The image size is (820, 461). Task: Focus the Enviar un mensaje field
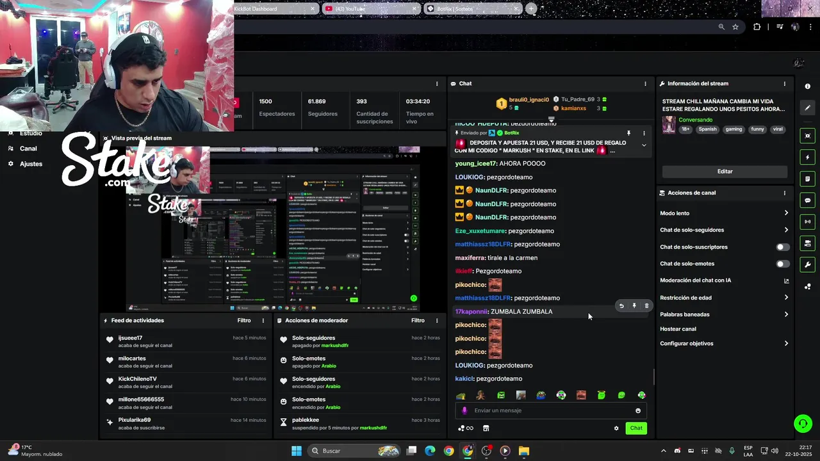[x=551, y=410]
